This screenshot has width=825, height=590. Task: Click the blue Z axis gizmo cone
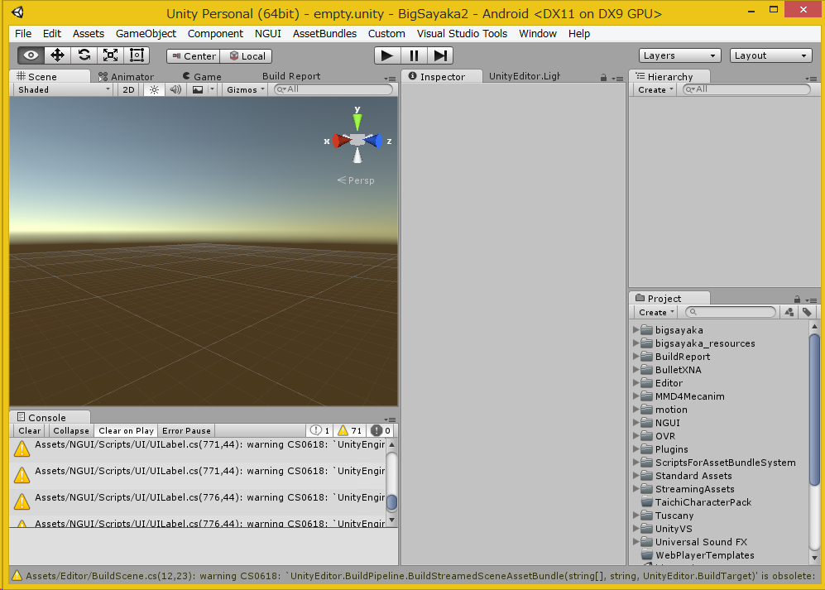(x=373, y=141)
